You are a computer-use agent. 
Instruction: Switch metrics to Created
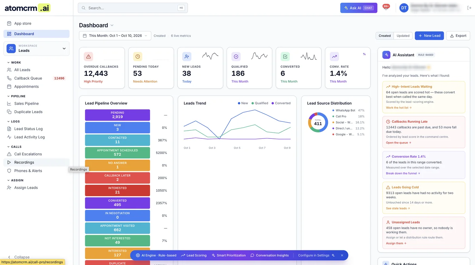tap(385, 36)
